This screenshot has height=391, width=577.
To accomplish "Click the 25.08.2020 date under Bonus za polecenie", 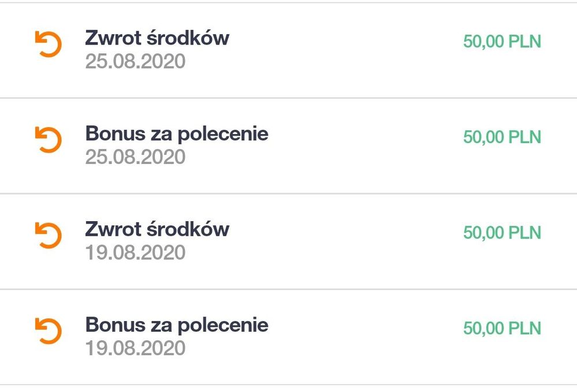I will pyautogui.click(x=135, y=157).
